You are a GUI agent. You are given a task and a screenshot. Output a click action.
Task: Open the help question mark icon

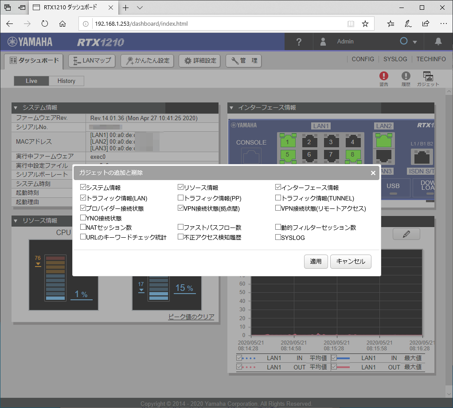tap(299, 42)
